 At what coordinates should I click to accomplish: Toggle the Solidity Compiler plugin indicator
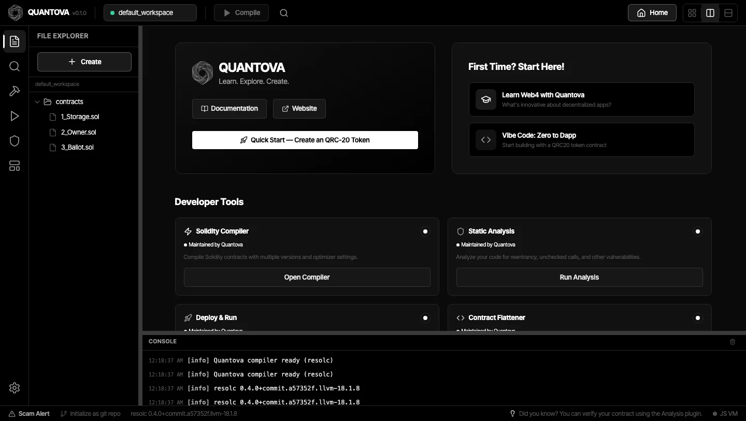tap(425, 231)
